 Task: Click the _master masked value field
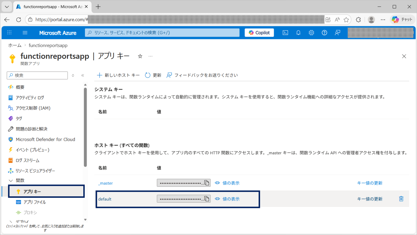[184, 183]
